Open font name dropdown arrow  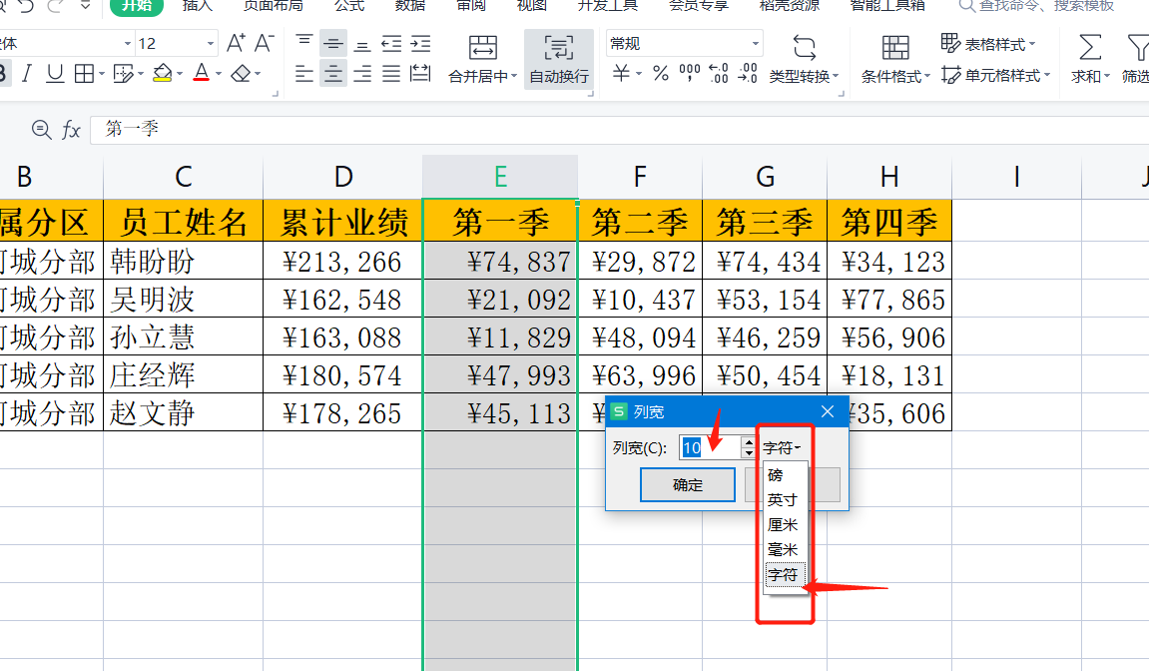[x=128, y=44]
